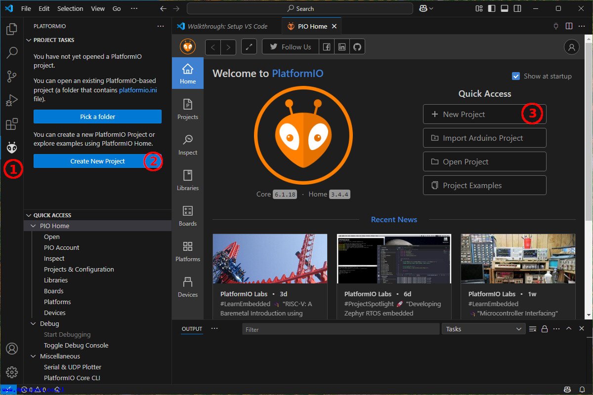This screenshot has width=593, height=395.
Task: Click the output Filter input field
Action: tap(340, 329)
